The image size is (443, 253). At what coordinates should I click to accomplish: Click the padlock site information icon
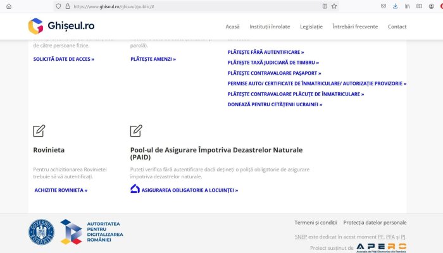[67, 6]
